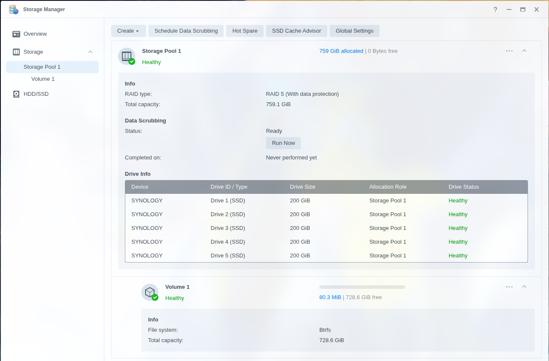Click the Drive Size column header
The image size is (549, 361).
pyautogui.click(x=323, y=187)
